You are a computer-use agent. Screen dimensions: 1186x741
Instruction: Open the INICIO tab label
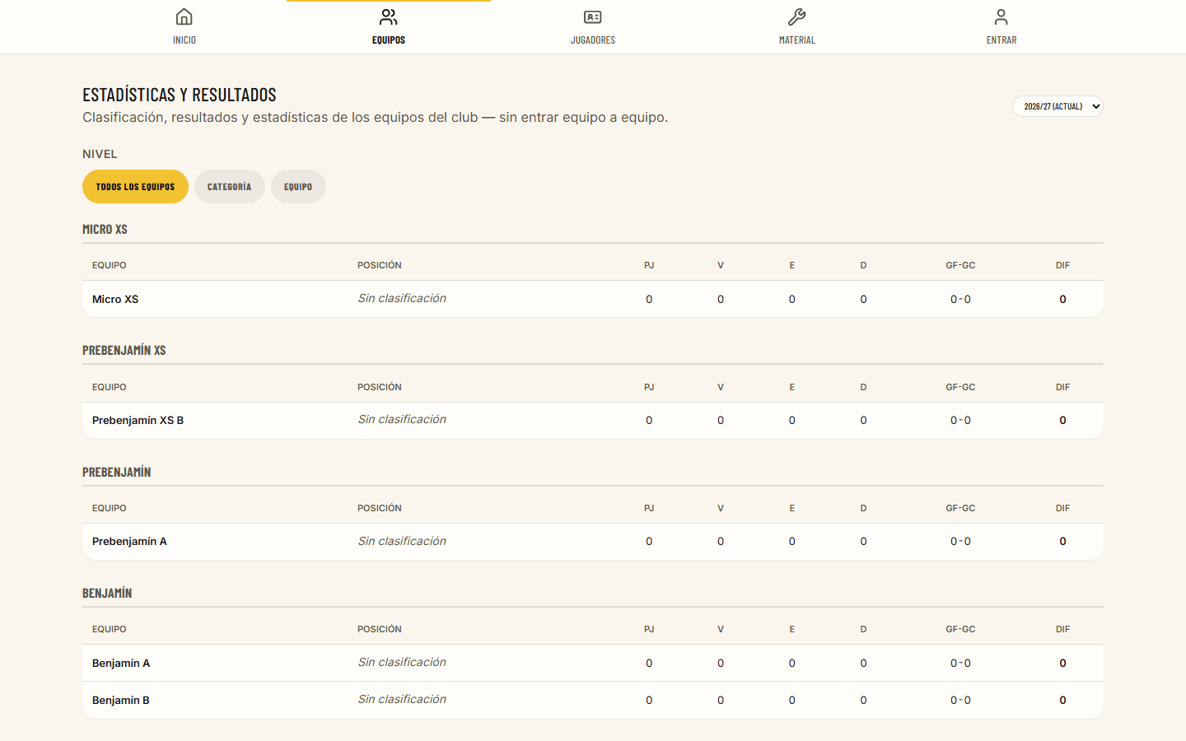coord(184,40)
